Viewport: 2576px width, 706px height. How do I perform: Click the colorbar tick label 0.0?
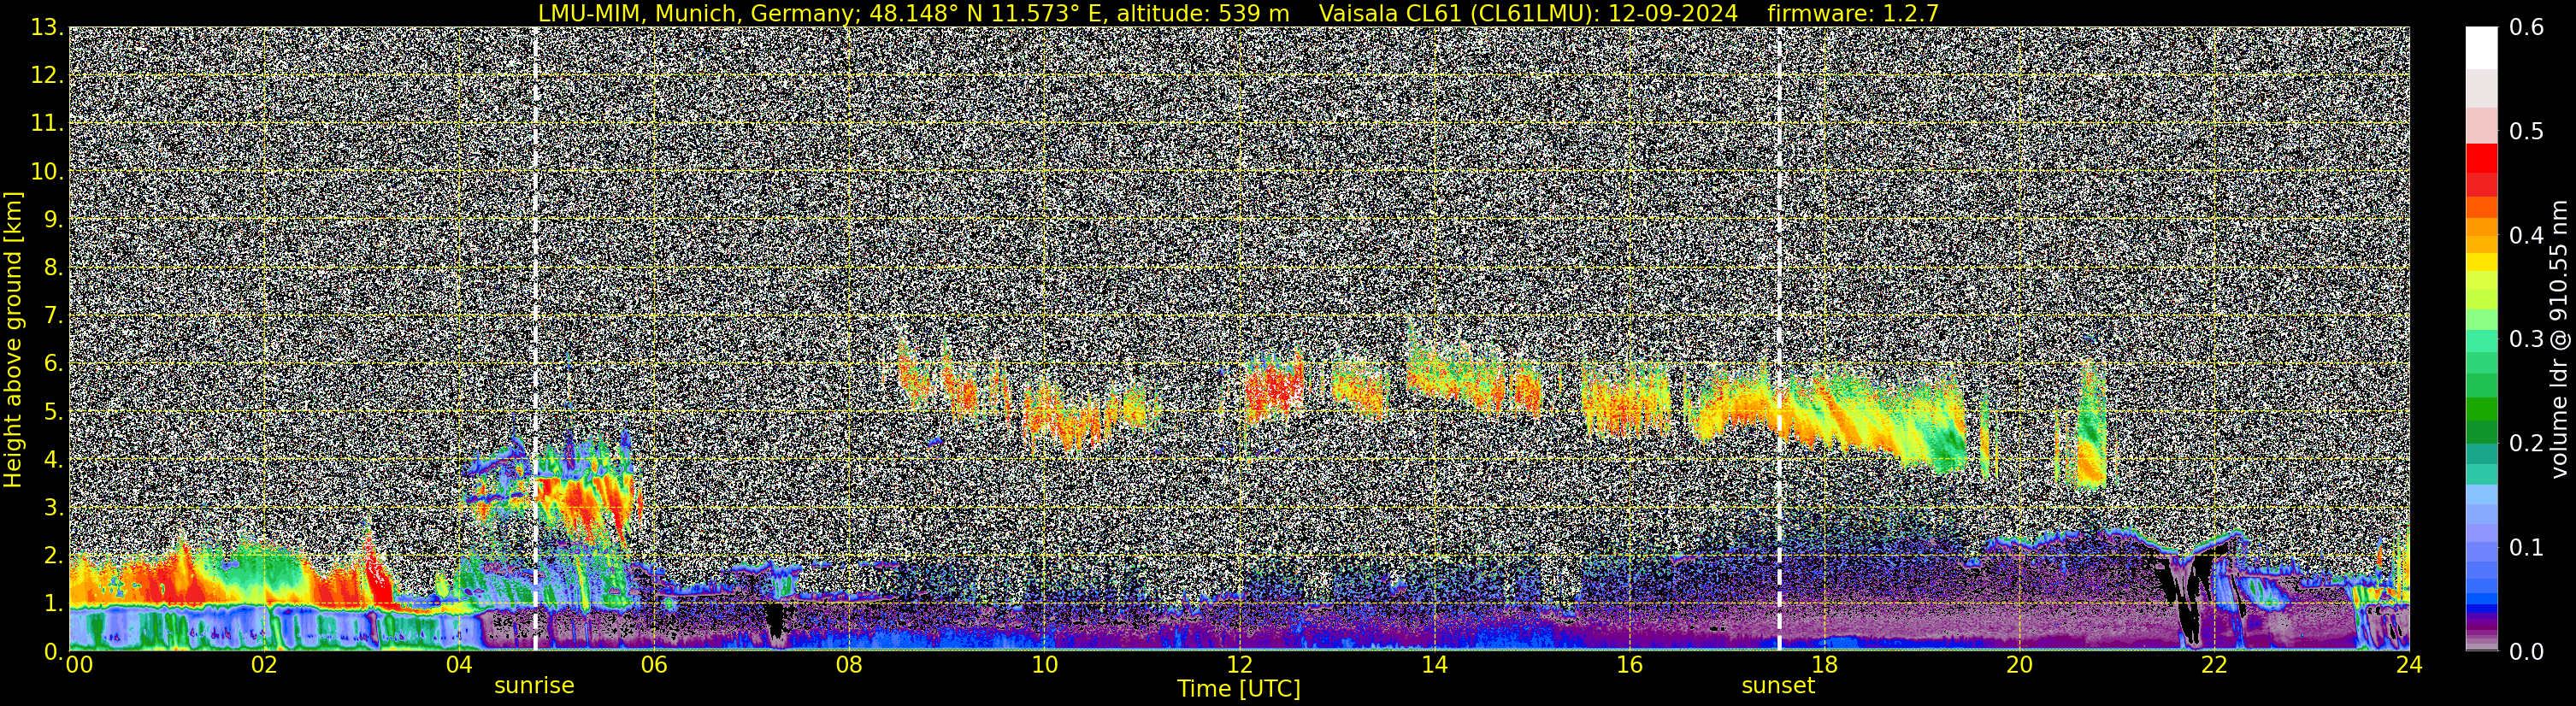2527,652
